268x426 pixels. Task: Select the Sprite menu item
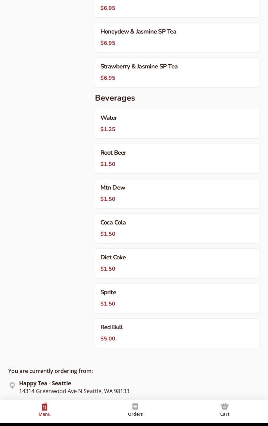(x=177, y=298)
